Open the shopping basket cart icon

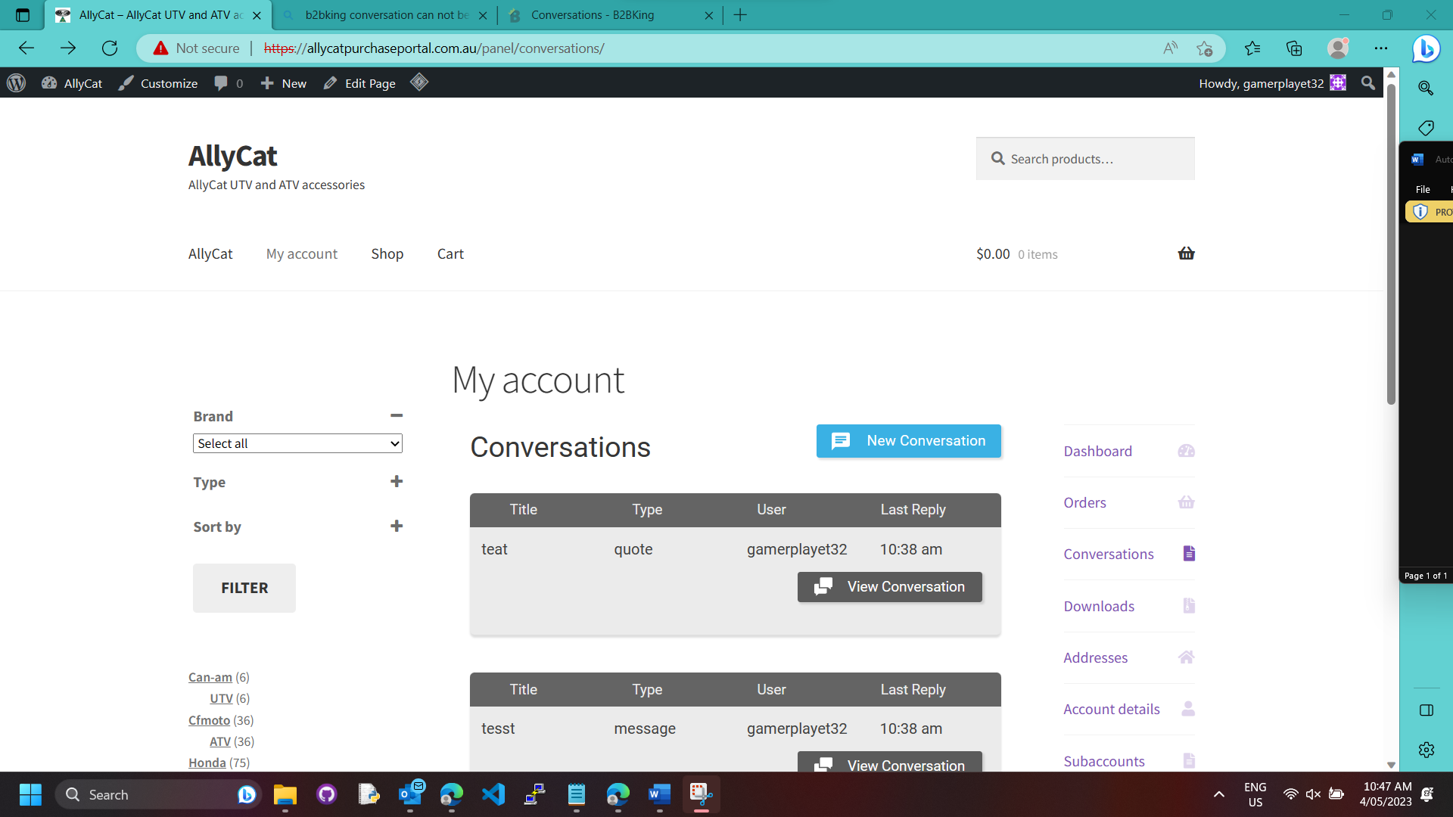(x=1186, y=253)
